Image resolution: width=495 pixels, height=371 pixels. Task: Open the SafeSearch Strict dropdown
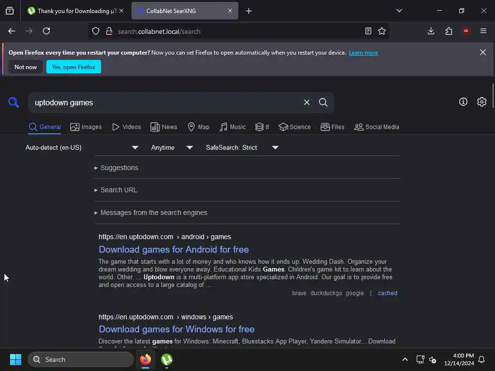coord(242,147)
